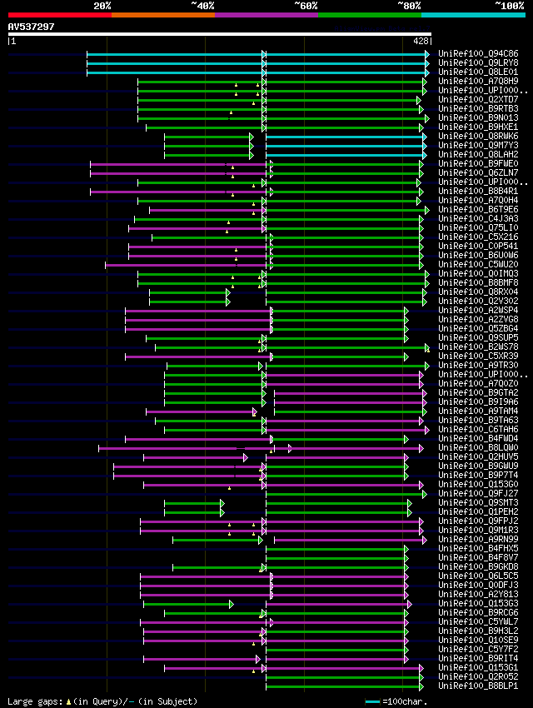
Task: Open the UniRef100_Q9M7Y3 hit
Action: (x=478, y=146)
